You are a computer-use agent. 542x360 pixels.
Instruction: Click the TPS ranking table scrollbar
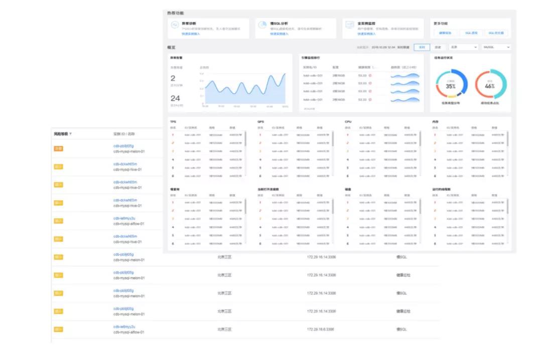tap(245, 139)
